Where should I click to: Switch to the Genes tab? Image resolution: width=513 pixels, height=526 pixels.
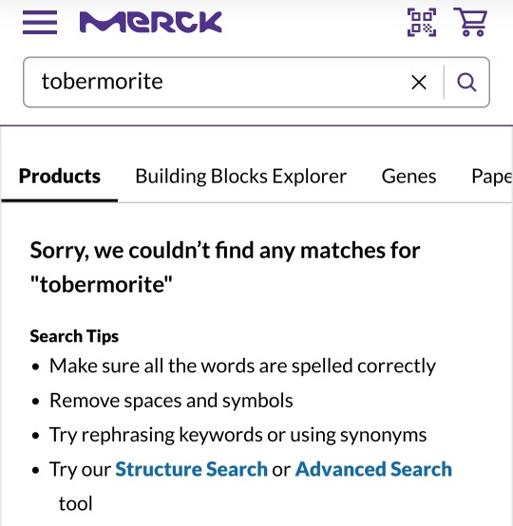pyautogui.click(x=408, y=177)
